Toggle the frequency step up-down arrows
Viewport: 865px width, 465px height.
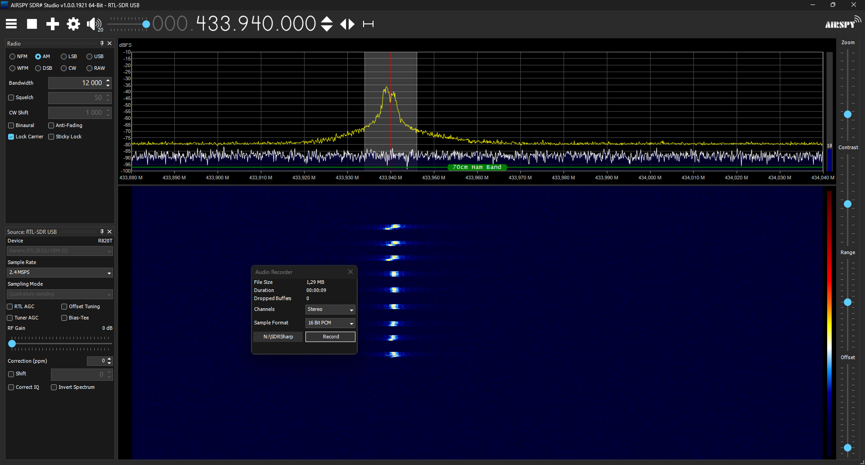click(x=327, y=24)
